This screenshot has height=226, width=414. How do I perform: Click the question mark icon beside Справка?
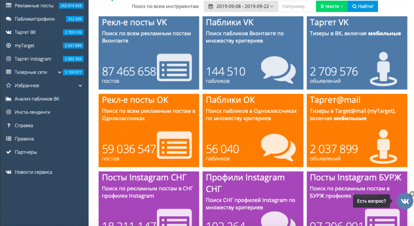[x=8, y=125]
